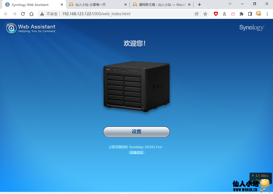The height and width of the screenshot is (194, 273).
Task: Open a new browser tab
Action: click(199, 5)
